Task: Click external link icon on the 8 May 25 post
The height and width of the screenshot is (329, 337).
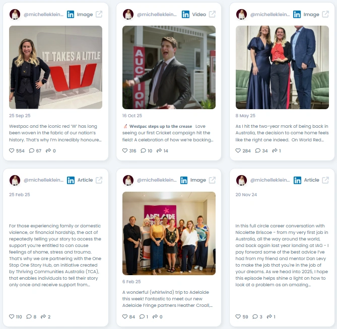Action: 325,15
